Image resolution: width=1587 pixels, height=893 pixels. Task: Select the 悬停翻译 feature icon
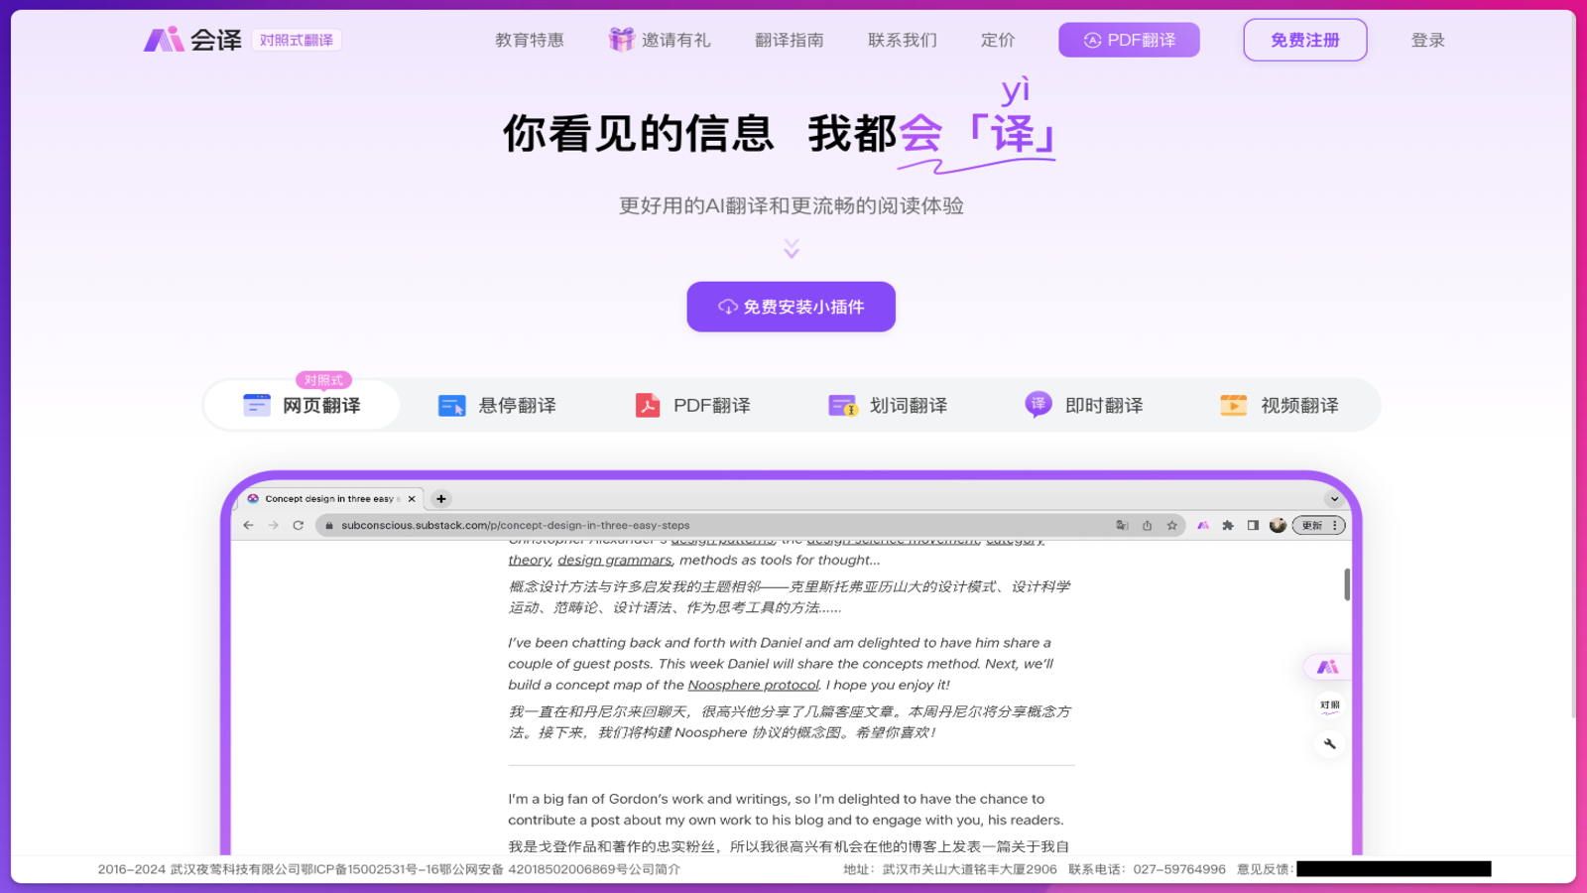[x=451, y=405]
